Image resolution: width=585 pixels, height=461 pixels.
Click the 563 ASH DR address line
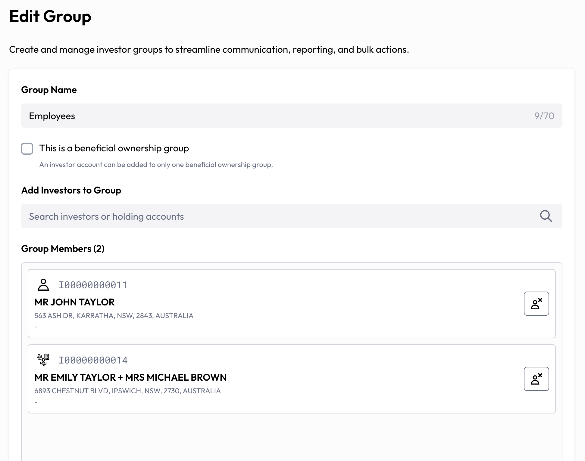114,316
